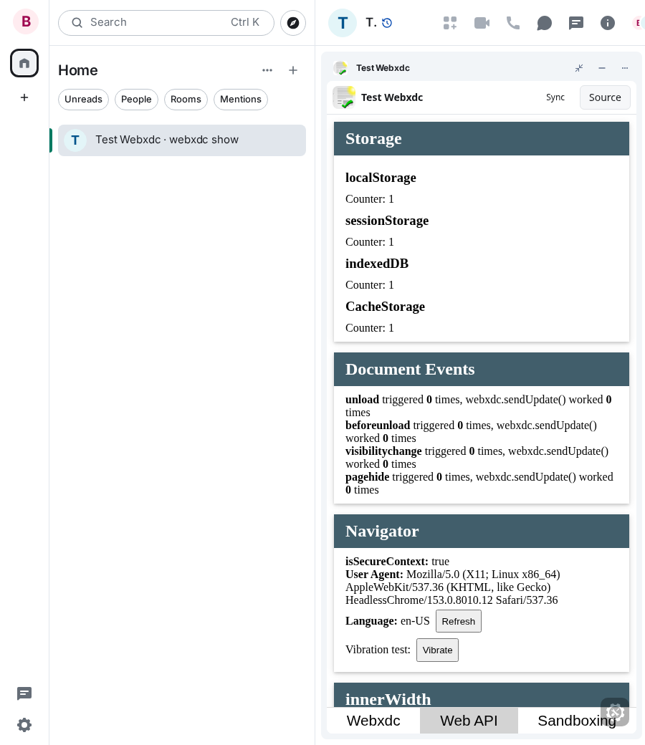
Task: Click the Navigator section header
Action: (x=482, y=532)
